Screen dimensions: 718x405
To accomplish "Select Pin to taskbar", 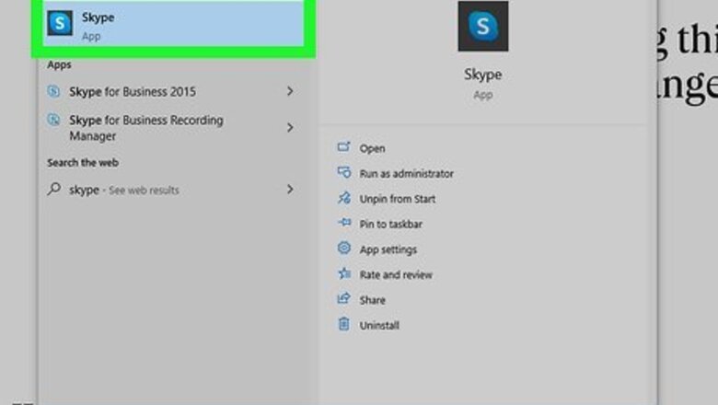I will click(x=390, y=224).
